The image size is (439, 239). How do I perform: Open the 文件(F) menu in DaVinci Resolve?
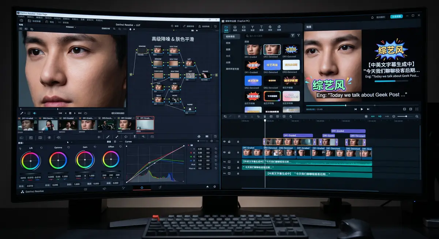[21, 17]
